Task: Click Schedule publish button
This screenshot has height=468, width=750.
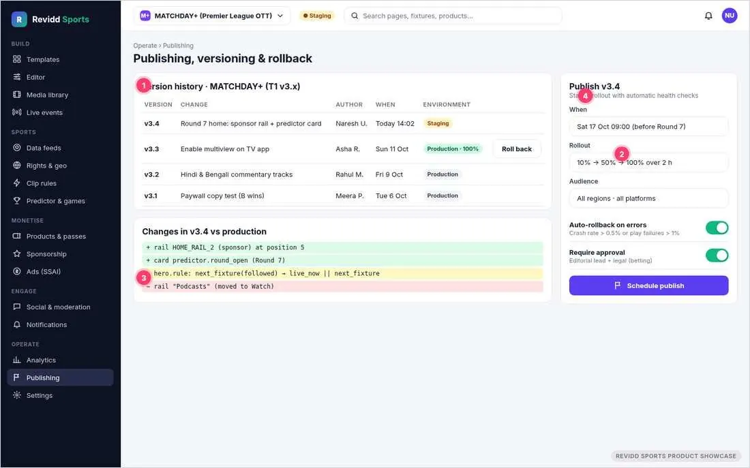Action: [648, 285]
